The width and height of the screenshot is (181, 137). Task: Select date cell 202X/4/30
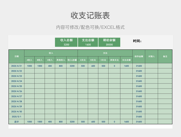pyautogui.click(x=16, y=112)
